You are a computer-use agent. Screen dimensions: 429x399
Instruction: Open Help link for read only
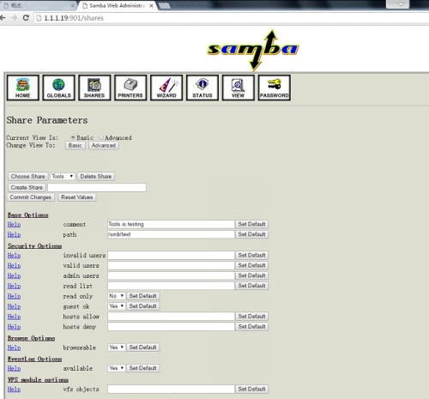point(14,296)
